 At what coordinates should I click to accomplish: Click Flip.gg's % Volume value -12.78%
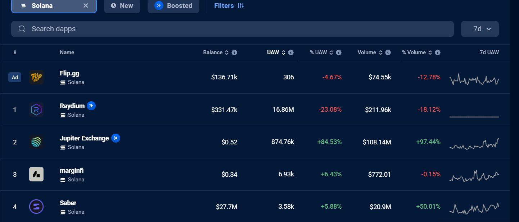pyautogui.click(x=429, y=77)
